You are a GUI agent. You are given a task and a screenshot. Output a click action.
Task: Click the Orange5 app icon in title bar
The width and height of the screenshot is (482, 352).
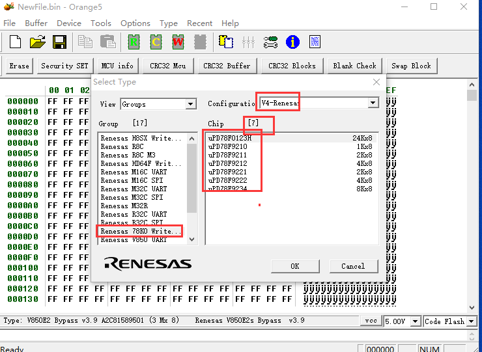9,7
